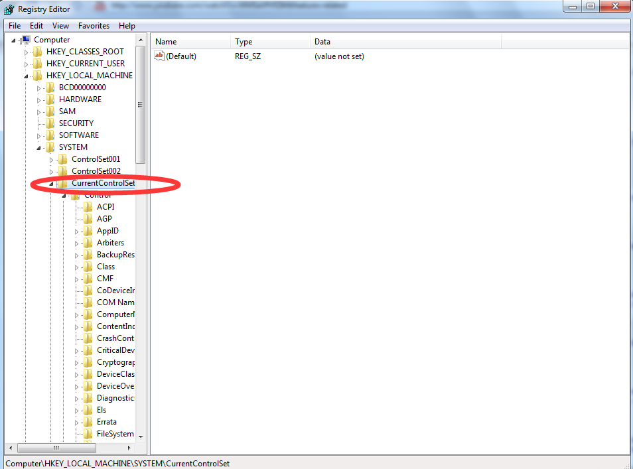Expand the HKEY_CLASSES_ROOT key
633x469 pixels.
pos(27,52)
